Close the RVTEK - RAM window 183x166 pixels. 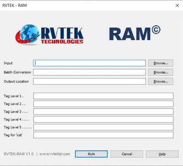[x=177, y=5]
